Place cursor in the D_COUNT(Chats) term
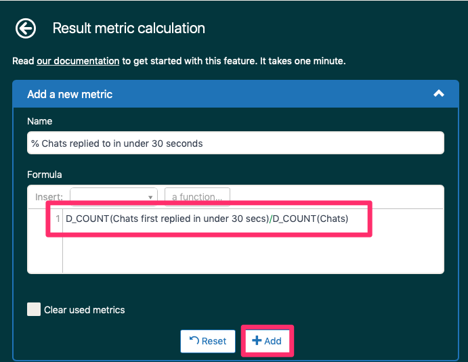 [310, 219]
